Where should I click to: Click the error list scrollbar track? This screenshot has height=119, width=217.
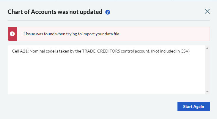tap(207, 70)
